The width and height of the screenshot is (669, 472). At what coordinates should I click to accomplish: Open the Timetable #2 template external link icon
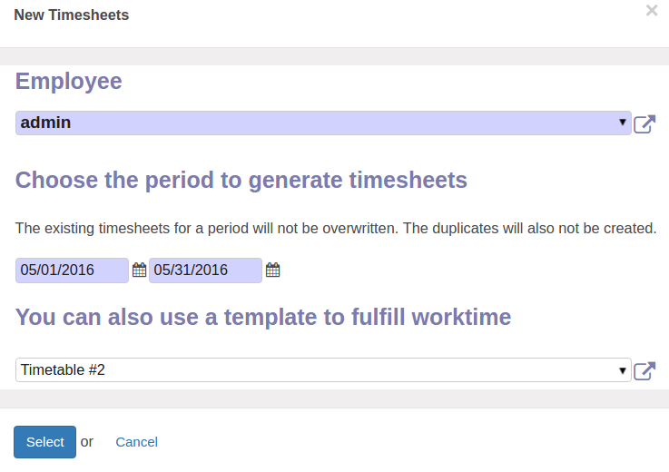644,370
